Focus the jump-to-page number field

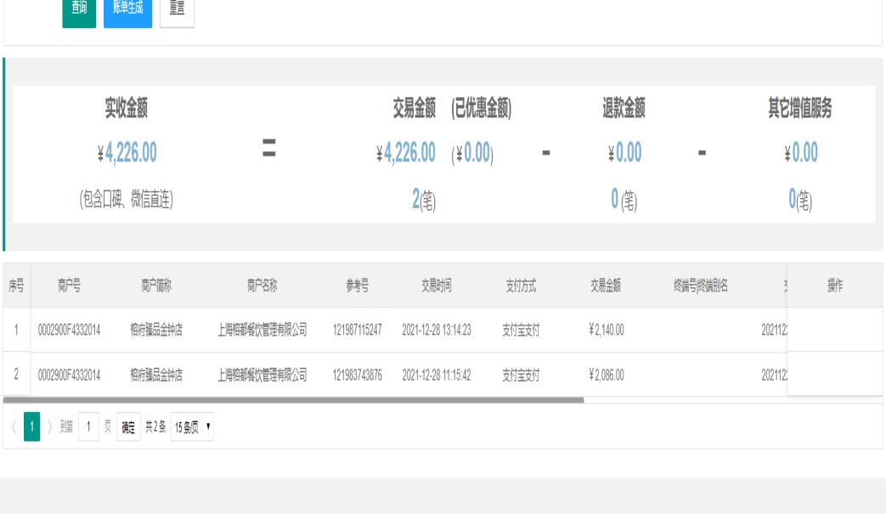pyautogui.click(x=88, y=427)
